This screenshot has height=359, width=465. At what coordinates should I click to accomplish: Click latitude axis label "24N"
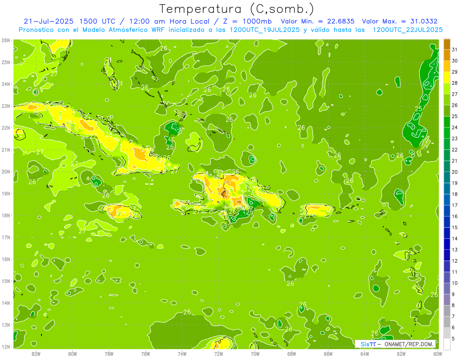tap(6, 84)
